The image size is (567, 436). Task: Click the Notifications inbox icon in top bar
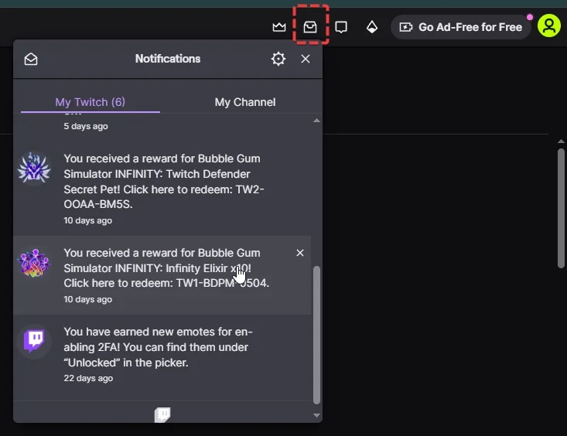(x=310, y=27)
